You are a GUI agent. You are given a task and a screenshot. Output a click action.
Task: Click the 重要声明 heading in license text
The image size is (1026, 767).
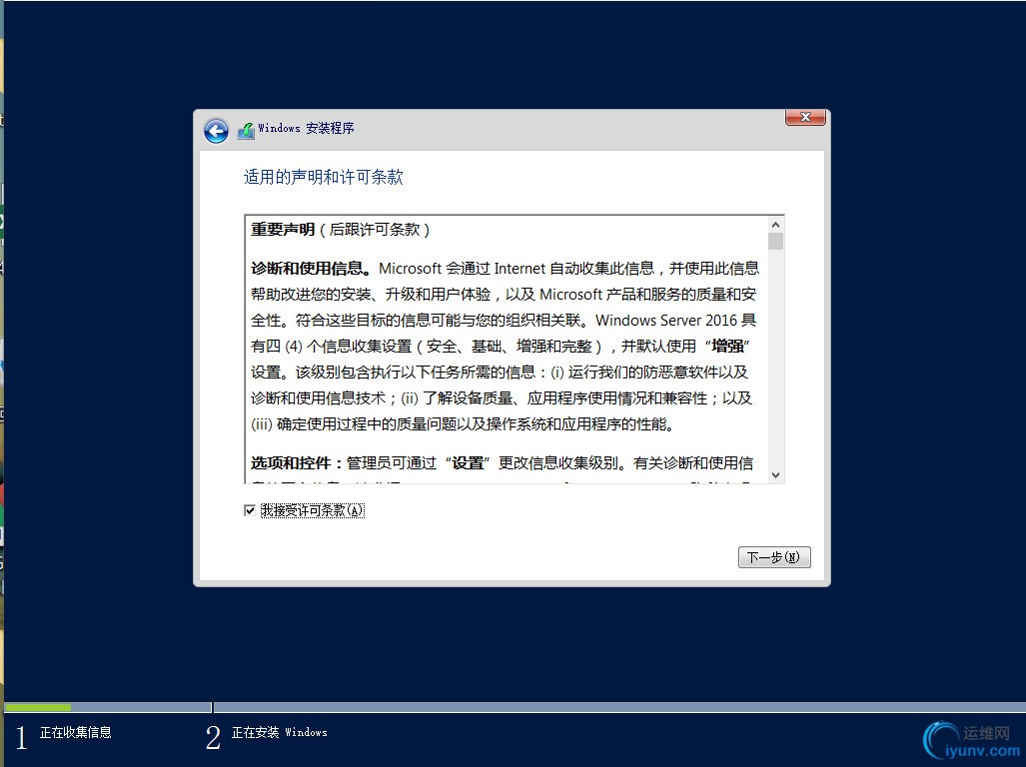coord(283,230)
